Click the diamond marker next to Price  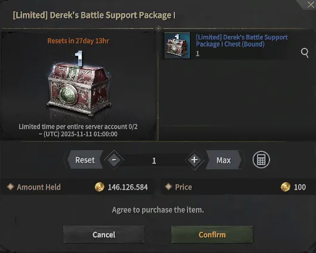click(168, 187)
